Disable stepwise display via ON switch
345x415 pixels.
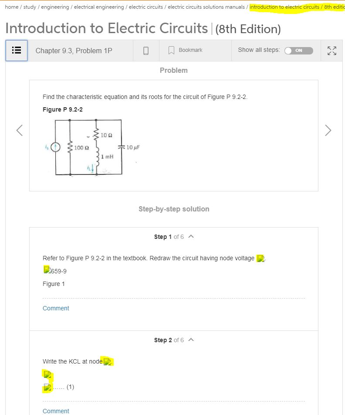[x=298, y=50]
